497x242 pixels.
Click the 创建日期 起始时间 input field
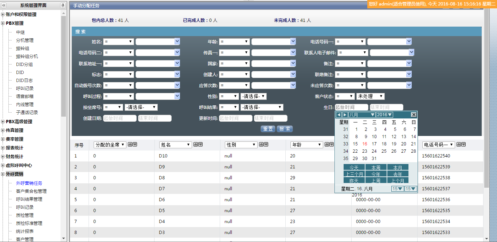pyautogui.click(x=120, y=118)
